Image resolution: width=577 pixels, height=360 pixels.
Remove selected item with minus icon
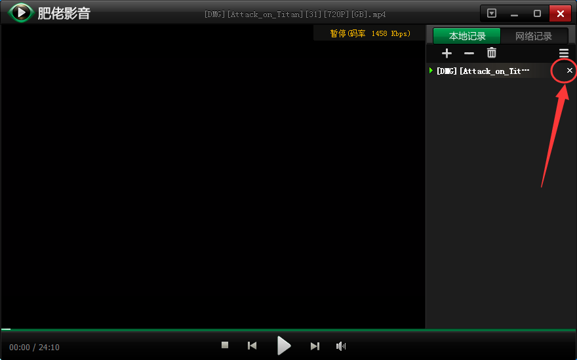tap(469, 53)
